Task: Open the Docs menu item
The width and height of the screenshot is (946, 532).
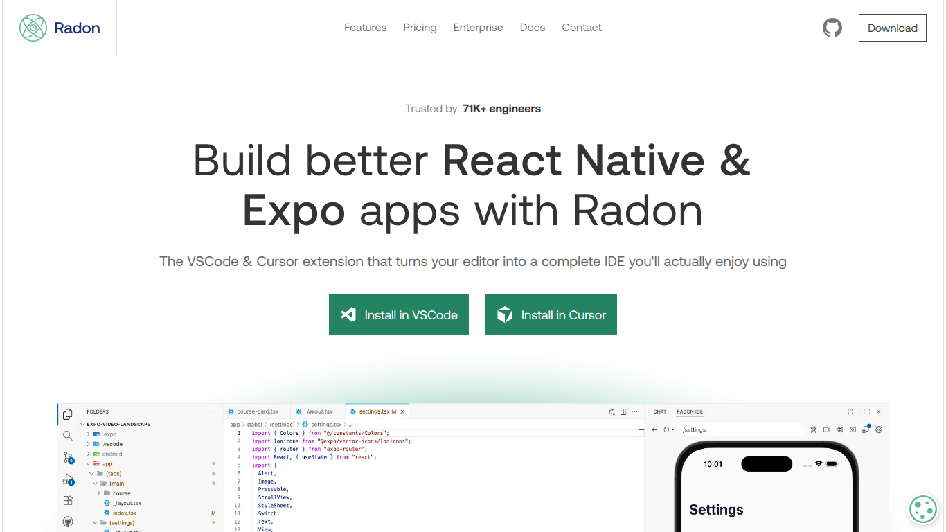Action: pyautogui.click(x=533, y=28)
